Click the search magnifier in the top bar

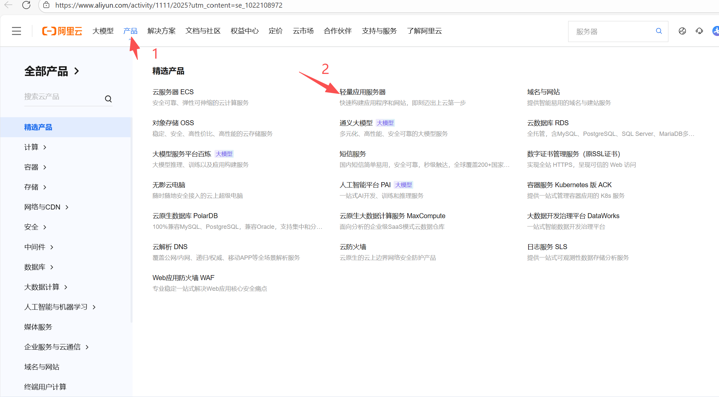coord(658,31)
